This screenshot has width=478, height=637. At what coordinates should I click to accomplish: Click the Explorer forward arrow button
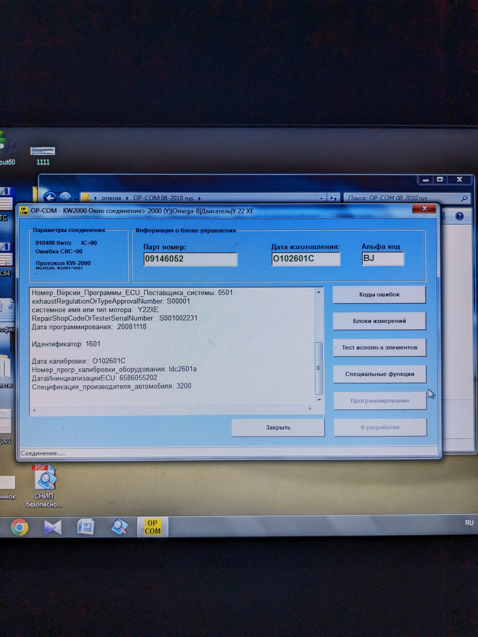(65, 198)
